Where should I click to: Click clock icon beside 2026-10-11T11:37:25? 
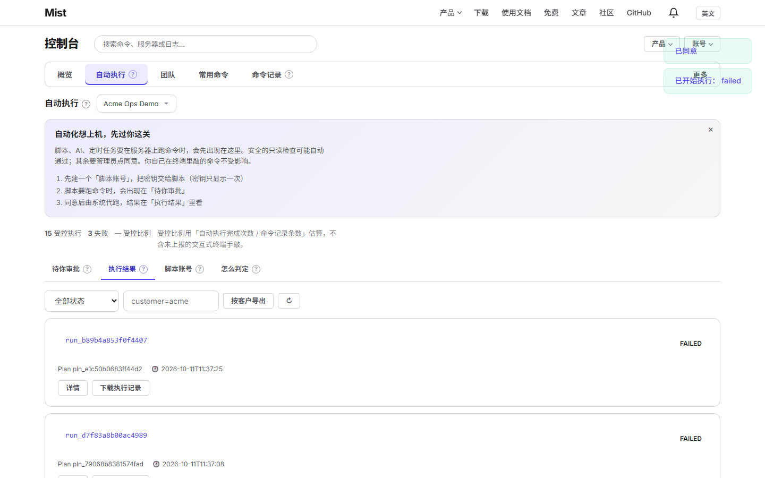(155, 369)
